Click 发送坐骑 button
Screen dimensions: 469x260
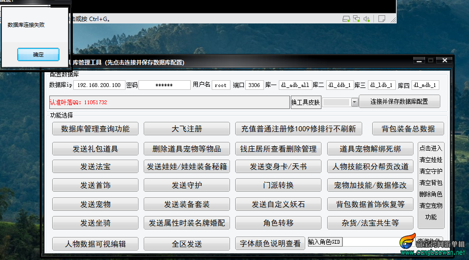[x=95, y=223]
